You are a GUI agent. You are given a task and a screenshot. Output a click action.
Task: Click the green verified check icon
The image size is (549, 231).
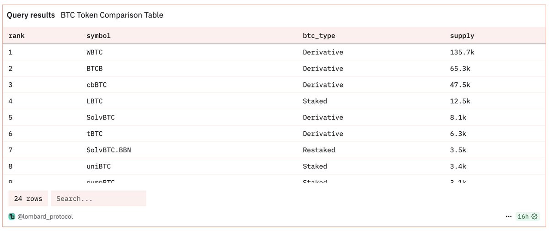pyautogui.click(x=534, y=216)
